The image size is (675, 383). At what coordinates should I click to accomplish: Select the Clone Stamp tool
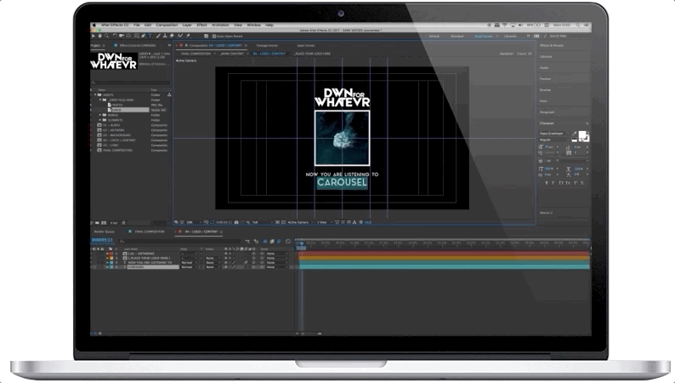click(x=165, y=37)
